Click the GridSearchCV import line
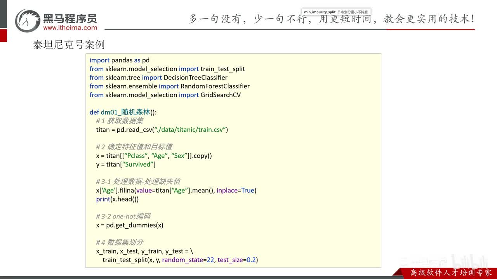The width and height of the screenshot is (497, 279). (165, 95)
